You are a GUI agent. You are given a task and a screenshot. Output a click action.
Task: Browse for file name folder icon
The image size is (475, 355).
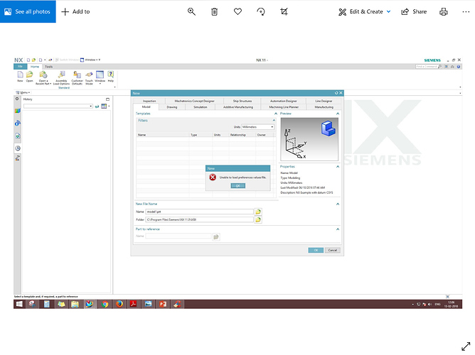click(x=258, y=212)
